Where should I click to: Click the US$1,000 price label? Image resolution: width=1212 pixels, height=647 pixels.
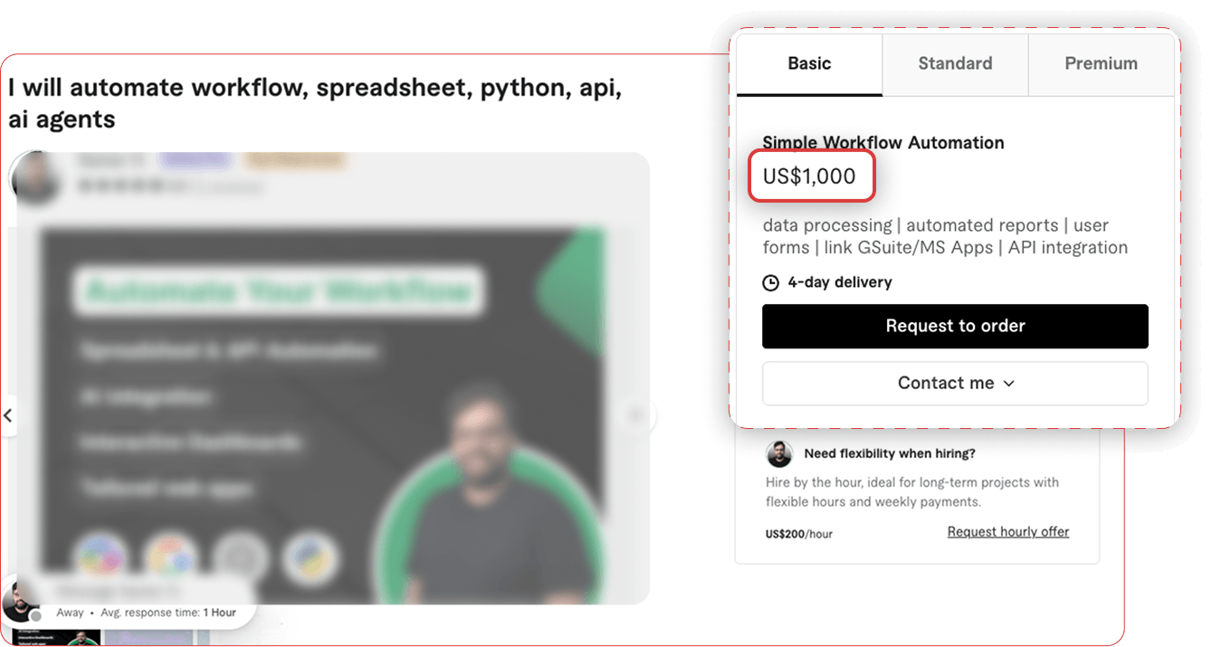(809, 176)
